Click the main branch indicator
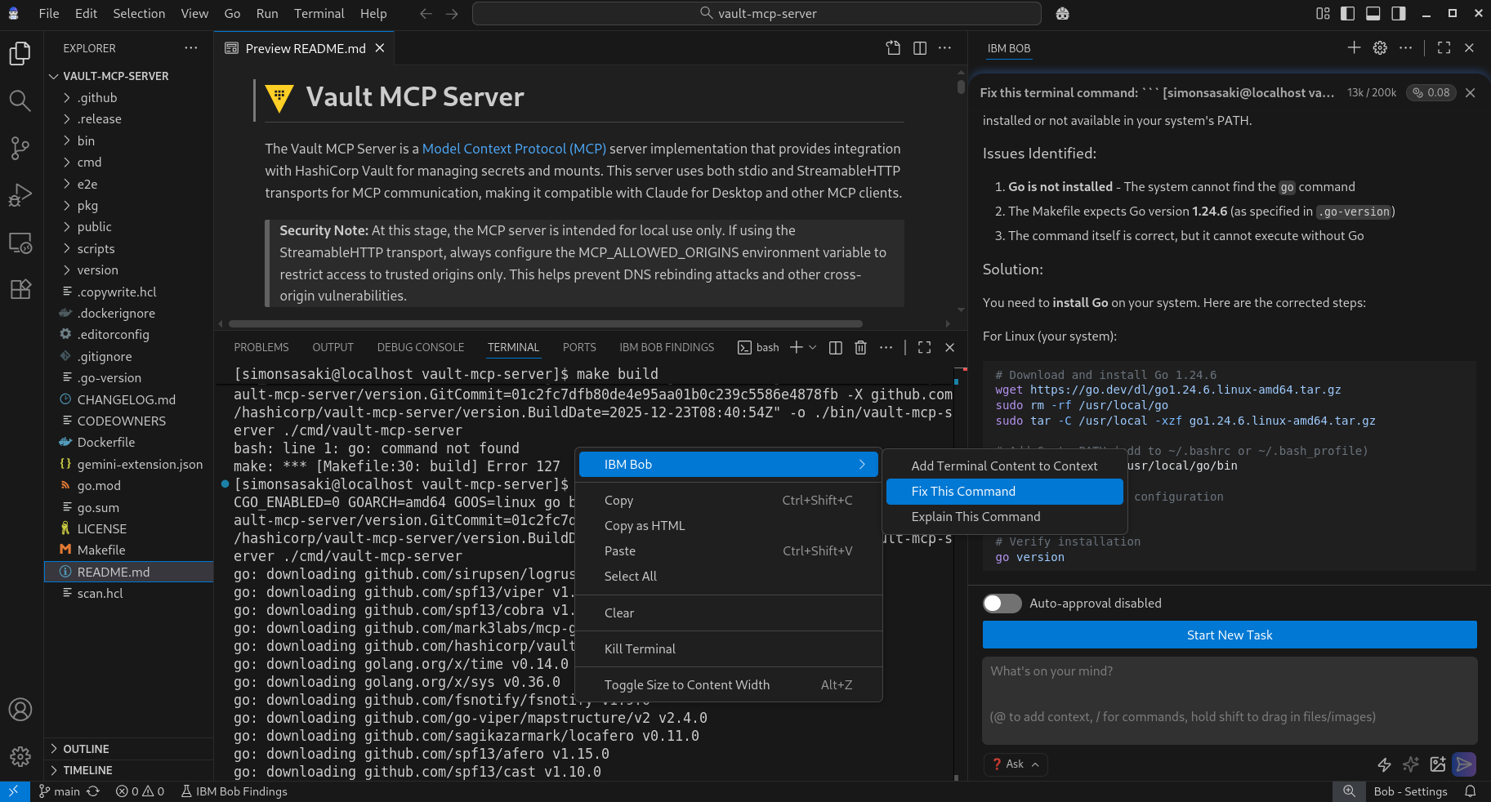The image size is (1491, 802). [59, 791]
